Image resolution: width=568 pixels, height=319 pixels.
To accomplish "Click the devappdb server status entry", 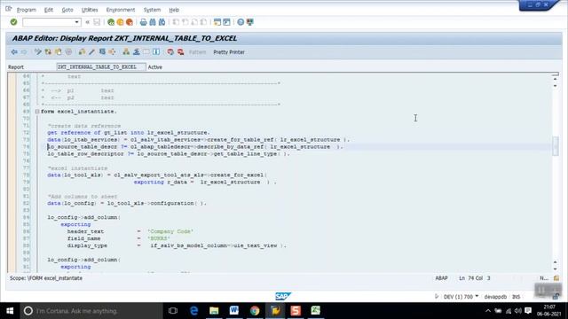I will pos(495,297).
